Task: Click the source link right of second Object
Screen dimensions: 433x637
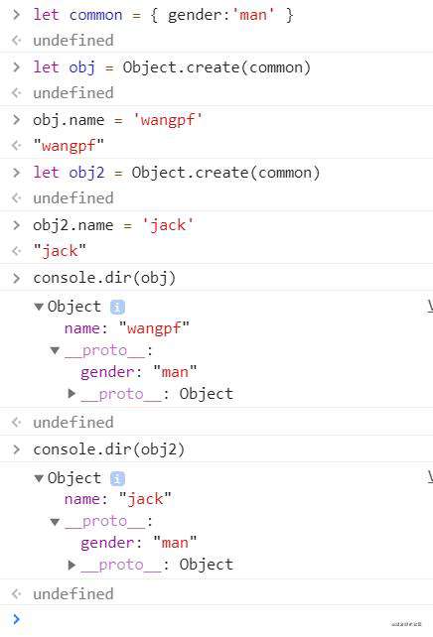Action: coord(430,478)
